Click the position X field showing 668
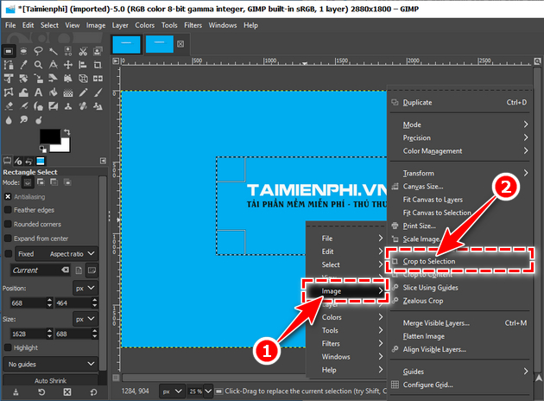Screen dimensions: 544x401 click(x=28, y=303)
